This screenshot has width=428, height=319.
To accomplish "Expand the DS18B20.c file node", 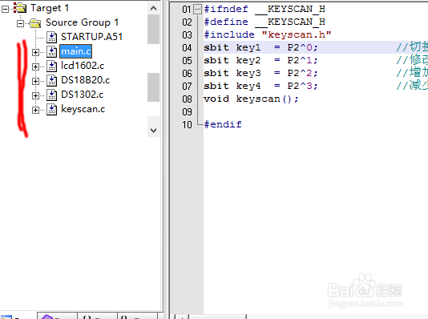I will [x=35, y=81].
